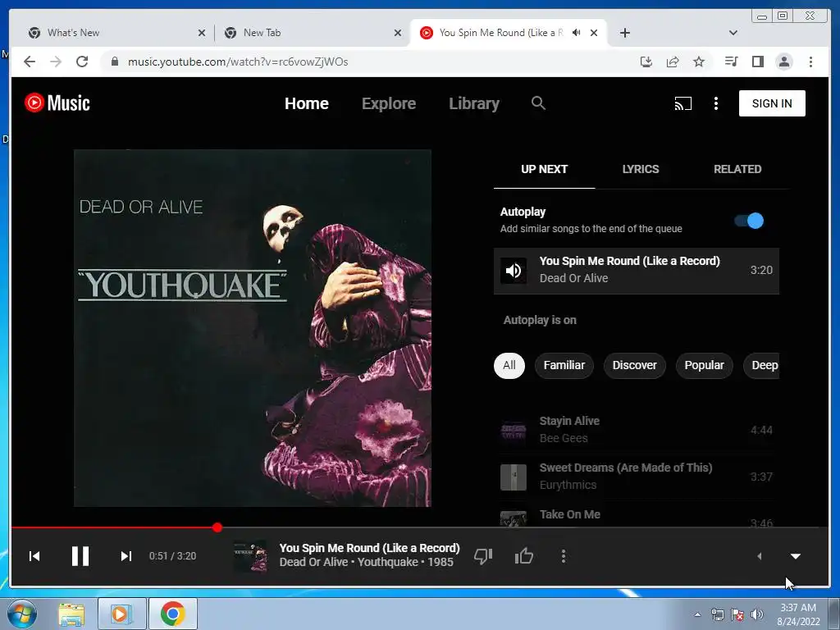This screenshot has width=840, height=630.
Task: Go to Home in navigation
Action: (307, 103)
